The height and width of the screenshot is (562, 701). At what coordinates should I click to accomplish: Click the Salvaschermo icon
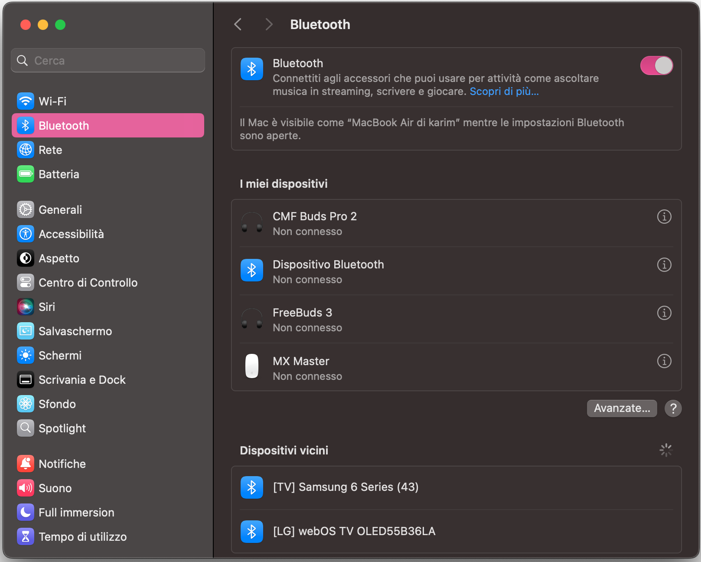(26, 331)
